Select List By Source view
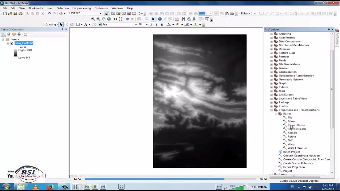 9,34
